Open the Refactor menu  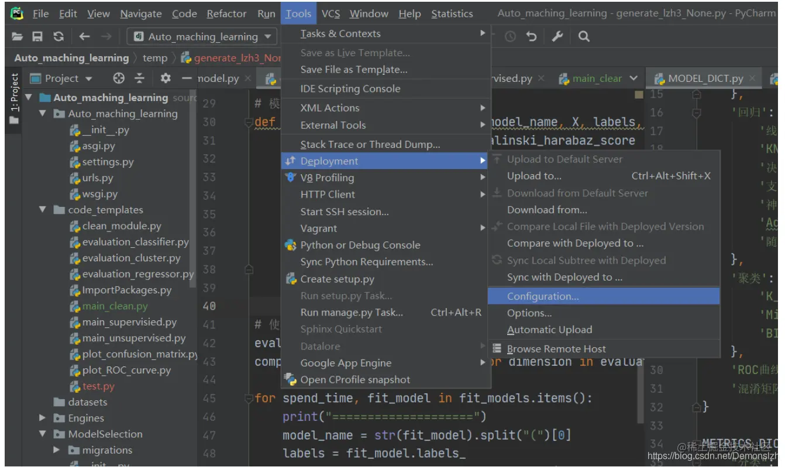[x=226, y=13]
